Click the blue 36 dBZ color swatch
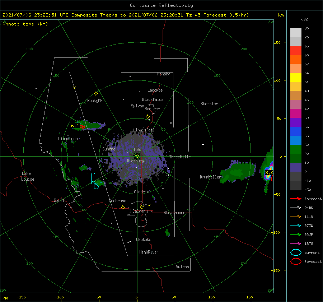Viewport: 323px width, 302px height. click(296, 131)
